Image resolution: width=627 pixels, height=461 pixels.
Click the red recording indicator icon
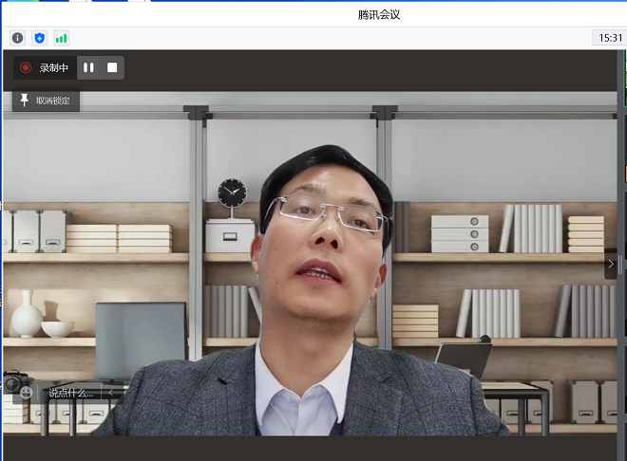(26, 67)
